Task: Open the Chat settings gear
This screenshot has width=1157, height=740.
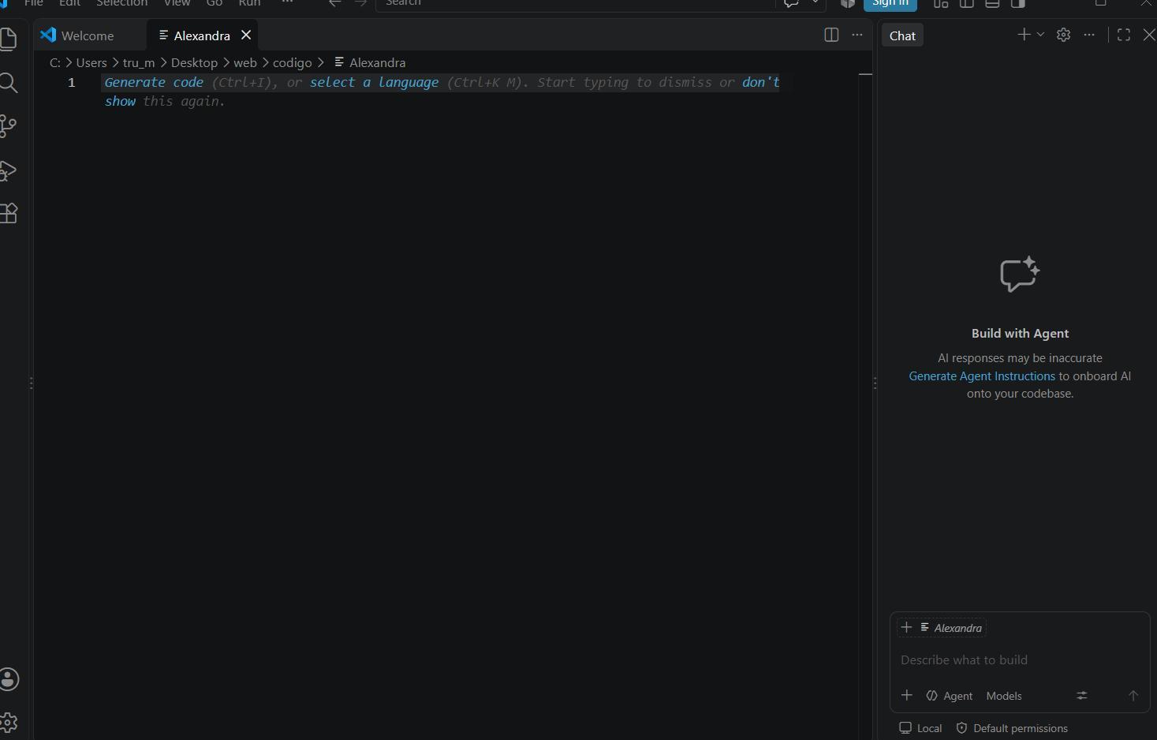Action: point(1063,35)
